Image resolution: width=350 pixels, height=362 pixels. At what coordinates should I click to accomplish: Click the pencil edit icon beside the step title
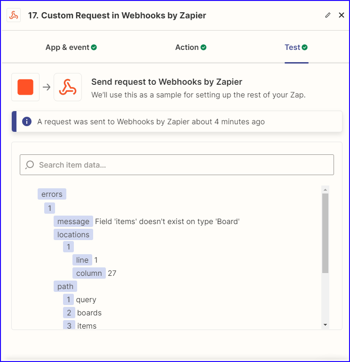(x=327, y=15)
